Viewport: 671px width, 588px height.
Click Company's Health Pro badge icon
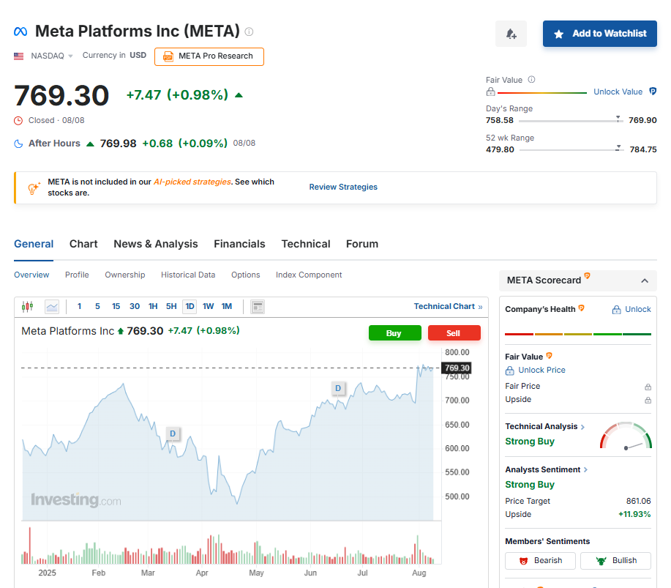pyautogui.click(x=581, y=308)
